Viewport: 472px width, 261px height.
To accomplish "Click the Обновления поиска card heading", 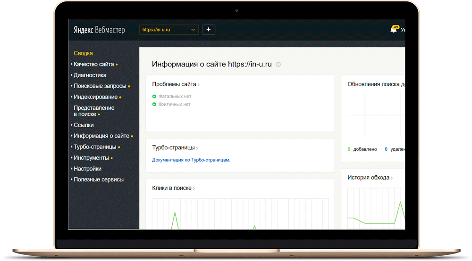I will click(x=376, y=84).
